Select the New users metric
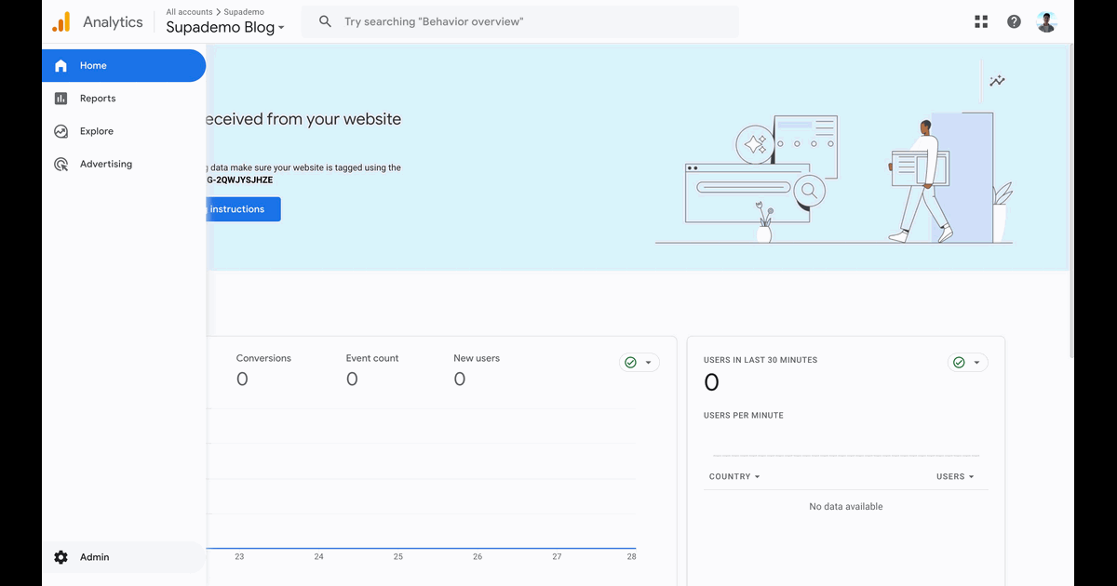The height and width of the screenshot is (586, 1117). point(477,370)
